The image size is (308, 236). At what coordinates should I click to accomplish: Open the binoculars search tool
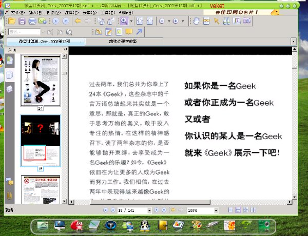click(x=226, y=21)
